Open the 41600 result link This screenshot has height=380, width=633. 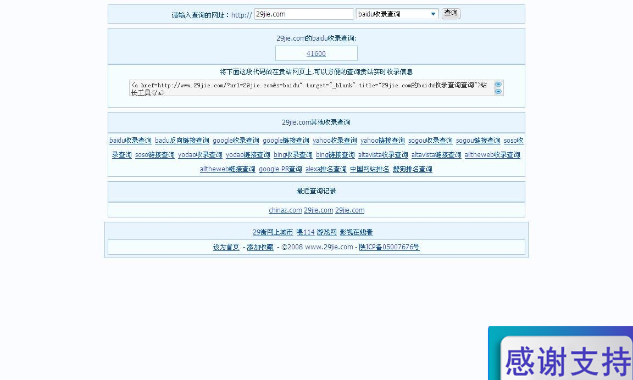[316, 54]
